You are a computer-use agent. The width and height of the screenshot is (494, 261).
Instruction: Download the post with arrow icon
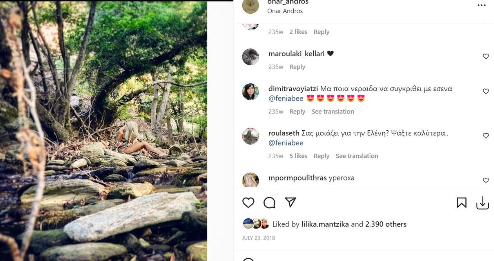pyautogui.click(x=483, y=203)
